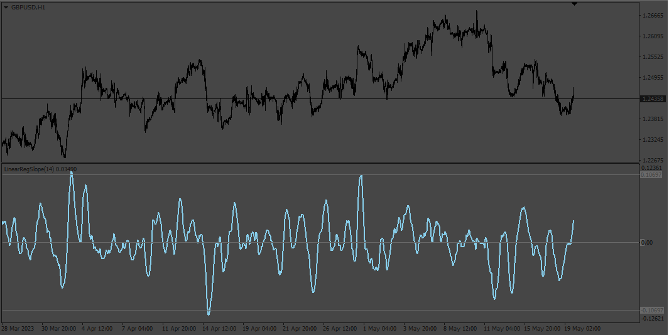This screenshot has width=669, height=335.
Task: Click the separator between price and indicator windows
Action: coord(320,163)
